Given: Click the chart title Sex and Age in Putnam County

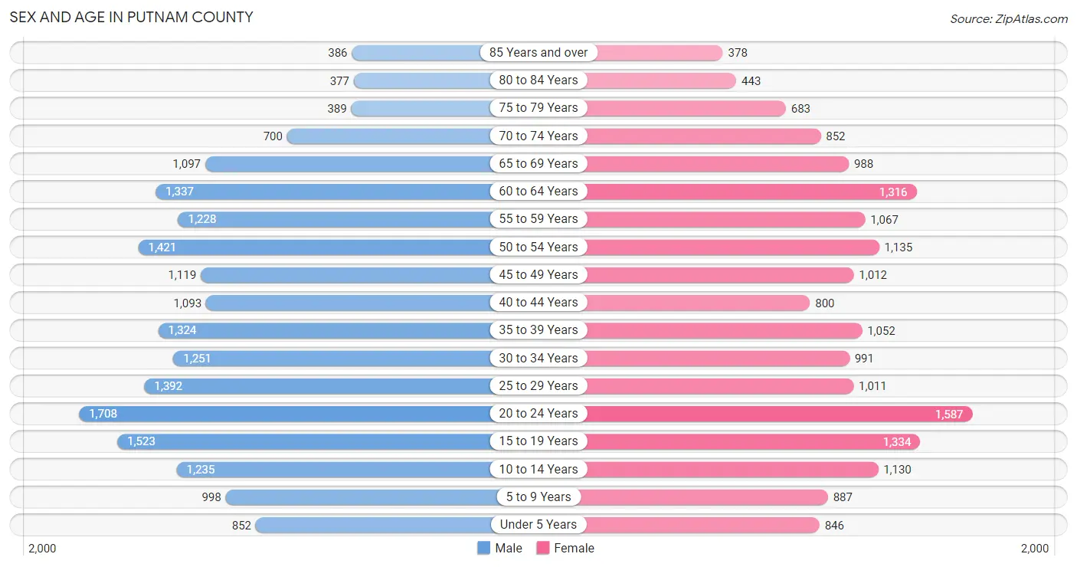Looking at the screenshot, I should click(x=131, y=17).
